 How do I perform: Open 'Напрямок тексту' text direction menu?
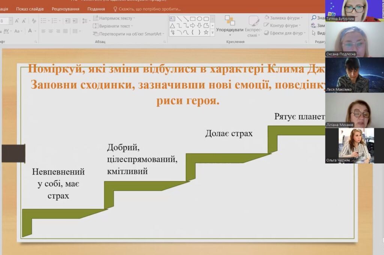(x=114, y=18)
